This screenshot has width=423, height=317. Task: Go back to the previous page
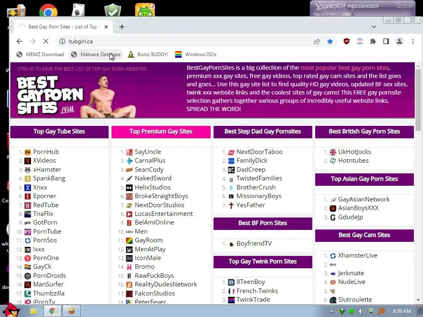(19, 41)
